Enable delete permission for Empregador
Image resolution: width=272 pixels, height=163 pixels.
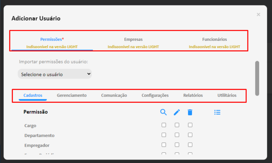point(190,145)
